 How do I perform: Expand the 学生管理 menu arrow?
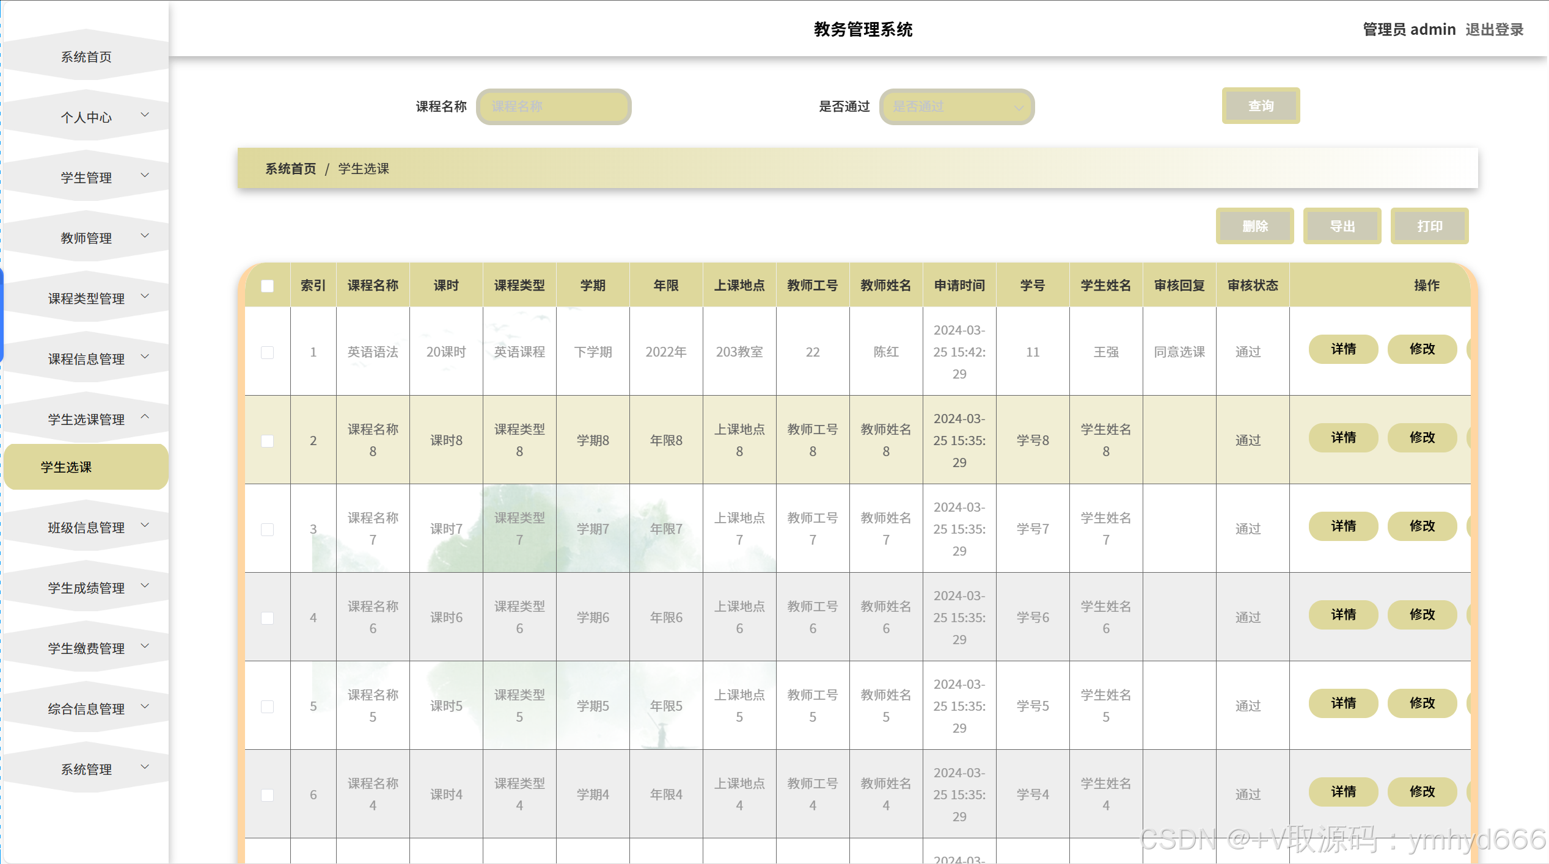[145, 175]
